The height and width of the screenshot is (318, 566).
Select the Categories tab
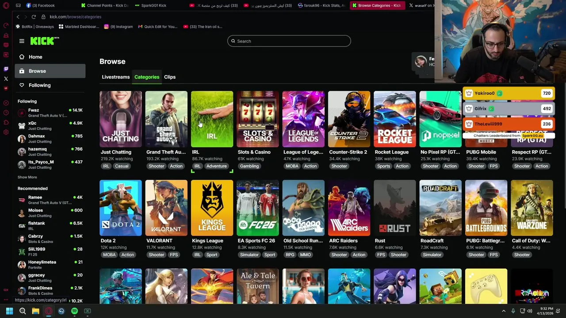(x=147, y=77)
